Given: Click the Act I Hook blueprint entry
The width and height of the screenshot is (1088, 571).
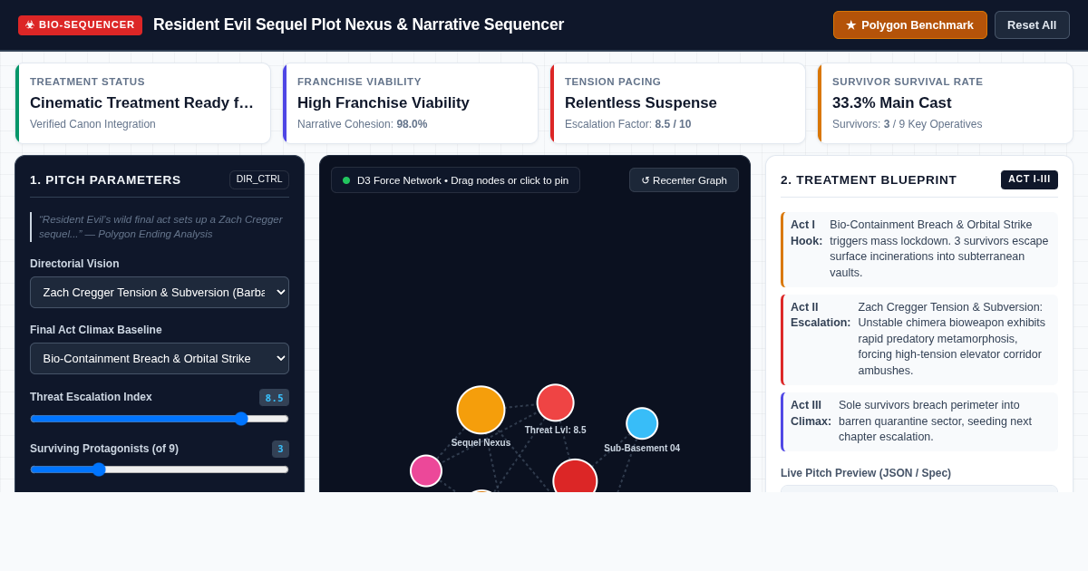Looking at the screenshot, I should [x=919, y=249].
